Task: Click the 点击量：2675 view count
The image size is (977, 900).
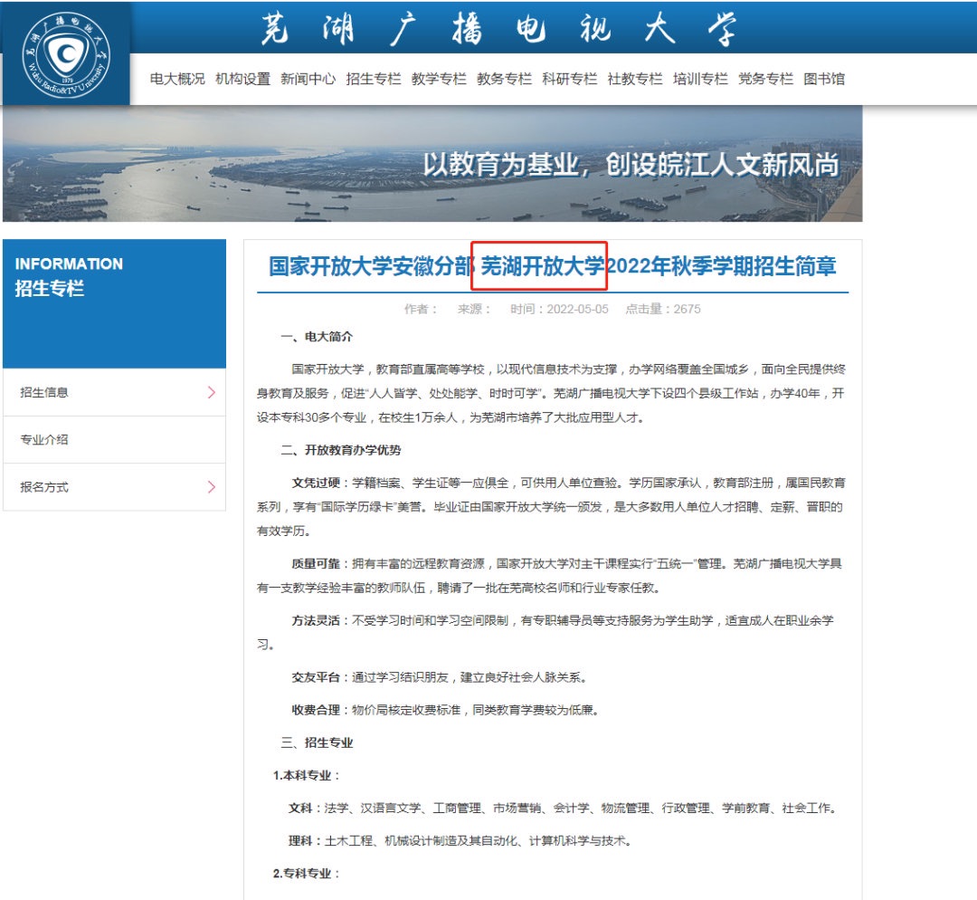Action: 663,309
